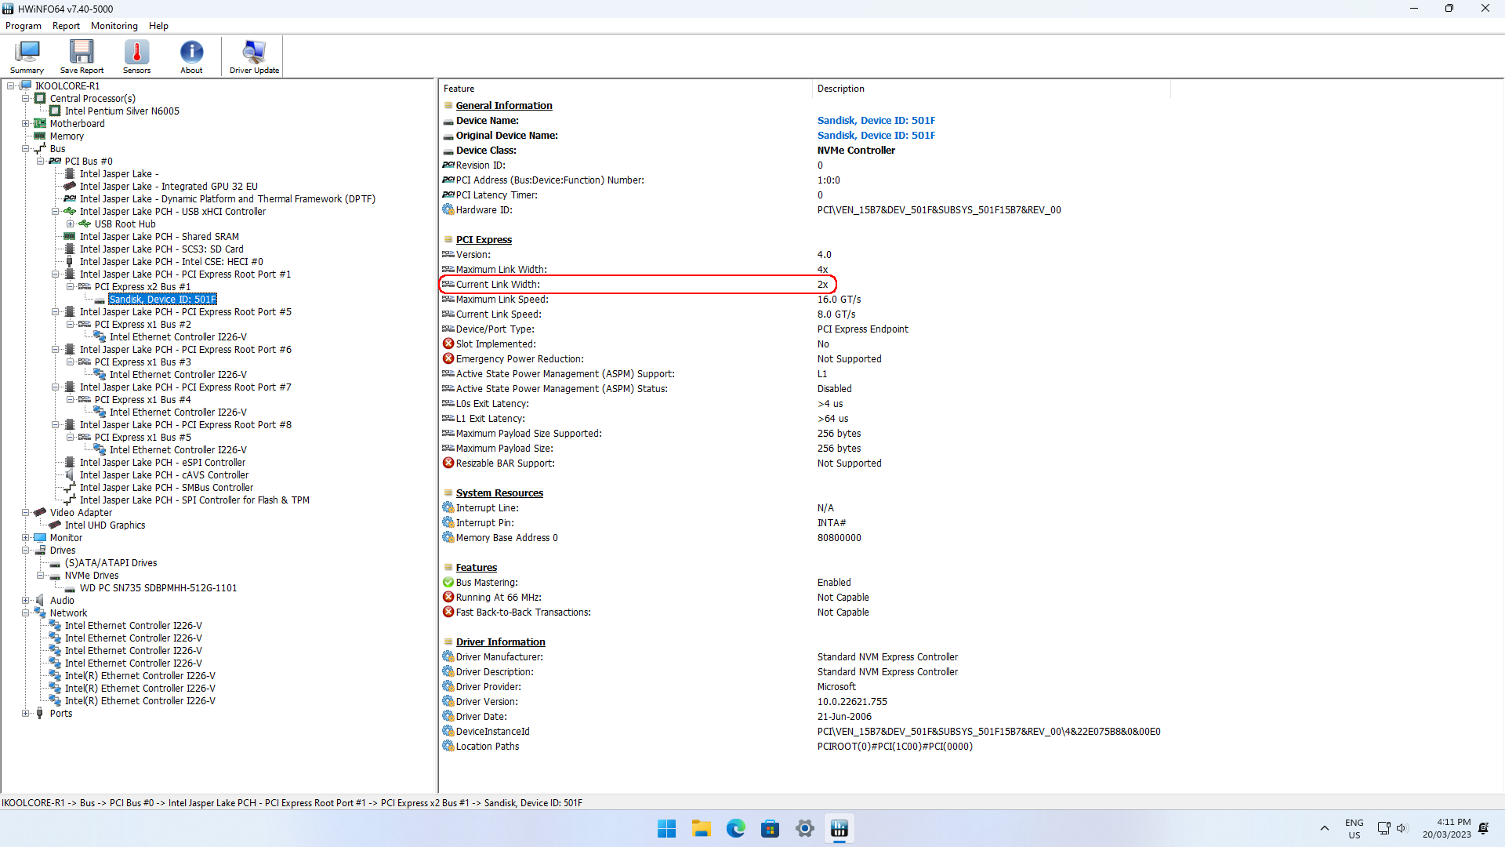
Task: Collapse PCI Express Root Port #1 node
Action: point(56,274)
